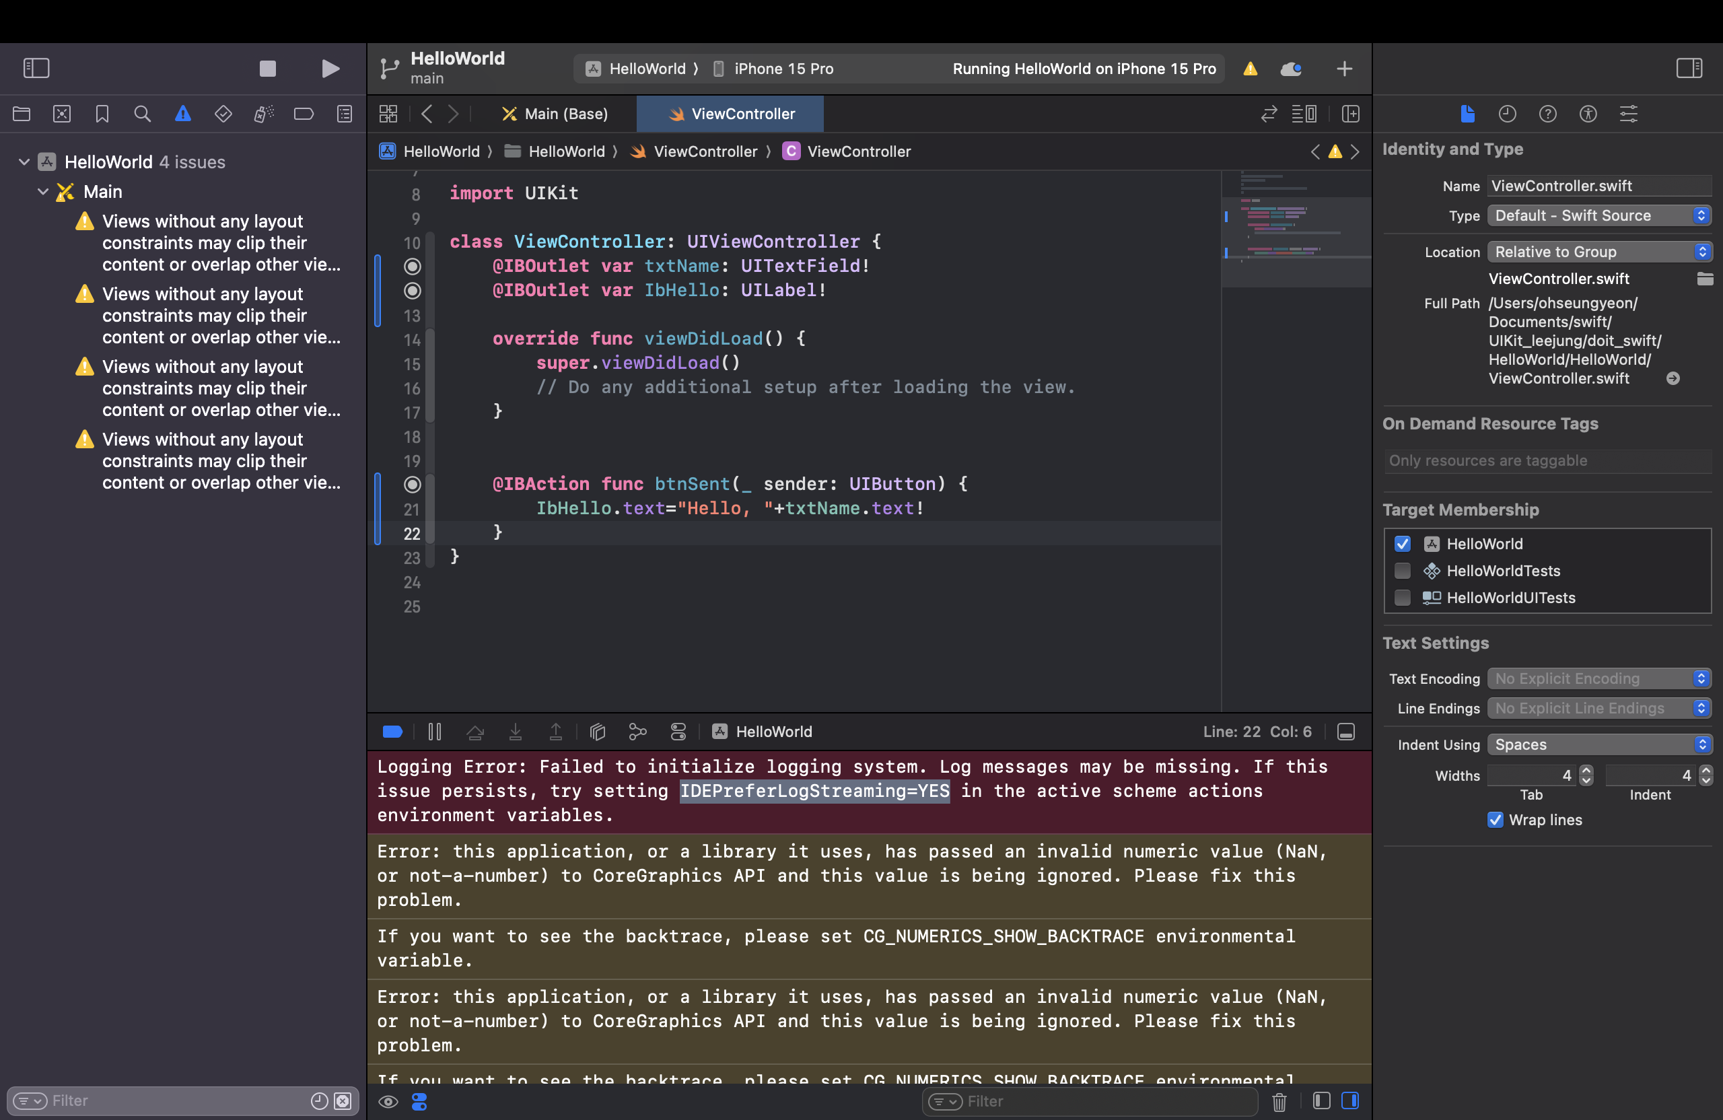Select the ViewController editor tab
Image resolution: width=1723 pixels, height=1120 pixels.
(x=730, y=114)
